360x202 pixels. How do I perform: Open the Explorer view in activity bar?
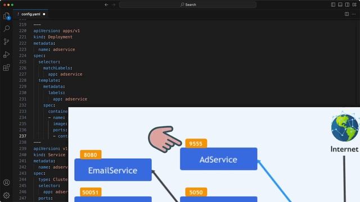click(6, 16)
